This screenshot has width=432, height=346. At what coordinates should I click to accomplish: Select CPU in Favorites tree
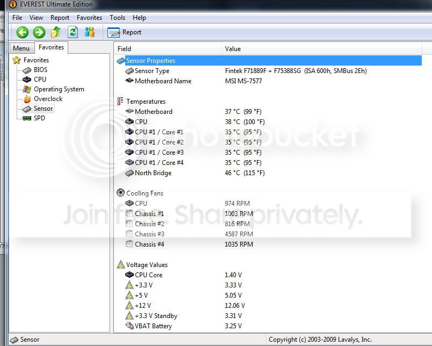tap(40, 80)
